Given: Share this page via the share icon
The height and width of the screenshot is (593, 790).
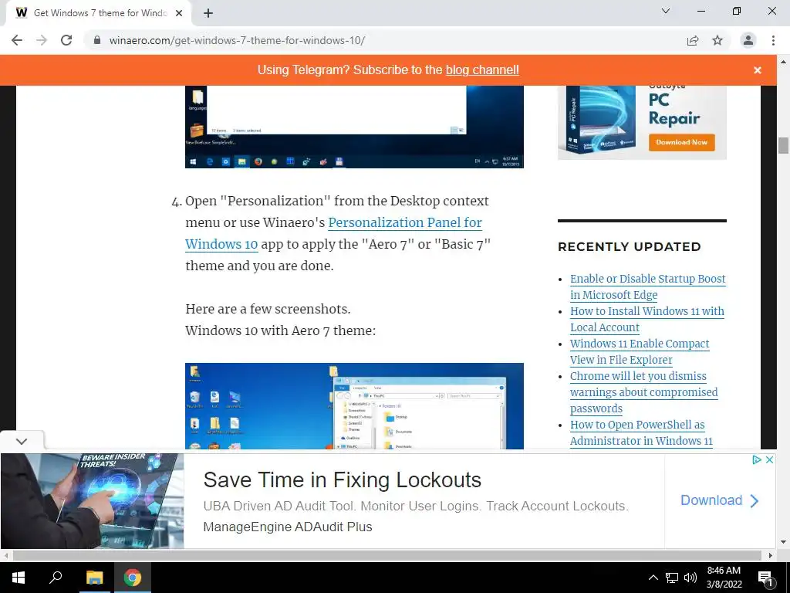Looking at the screenshot, I should point(693,40).
